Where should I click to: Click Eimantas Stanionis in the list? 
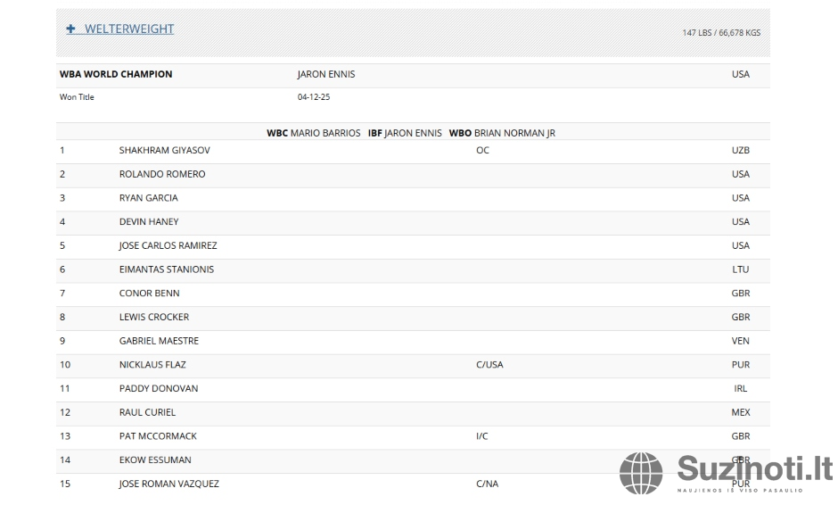pos(166,269)
